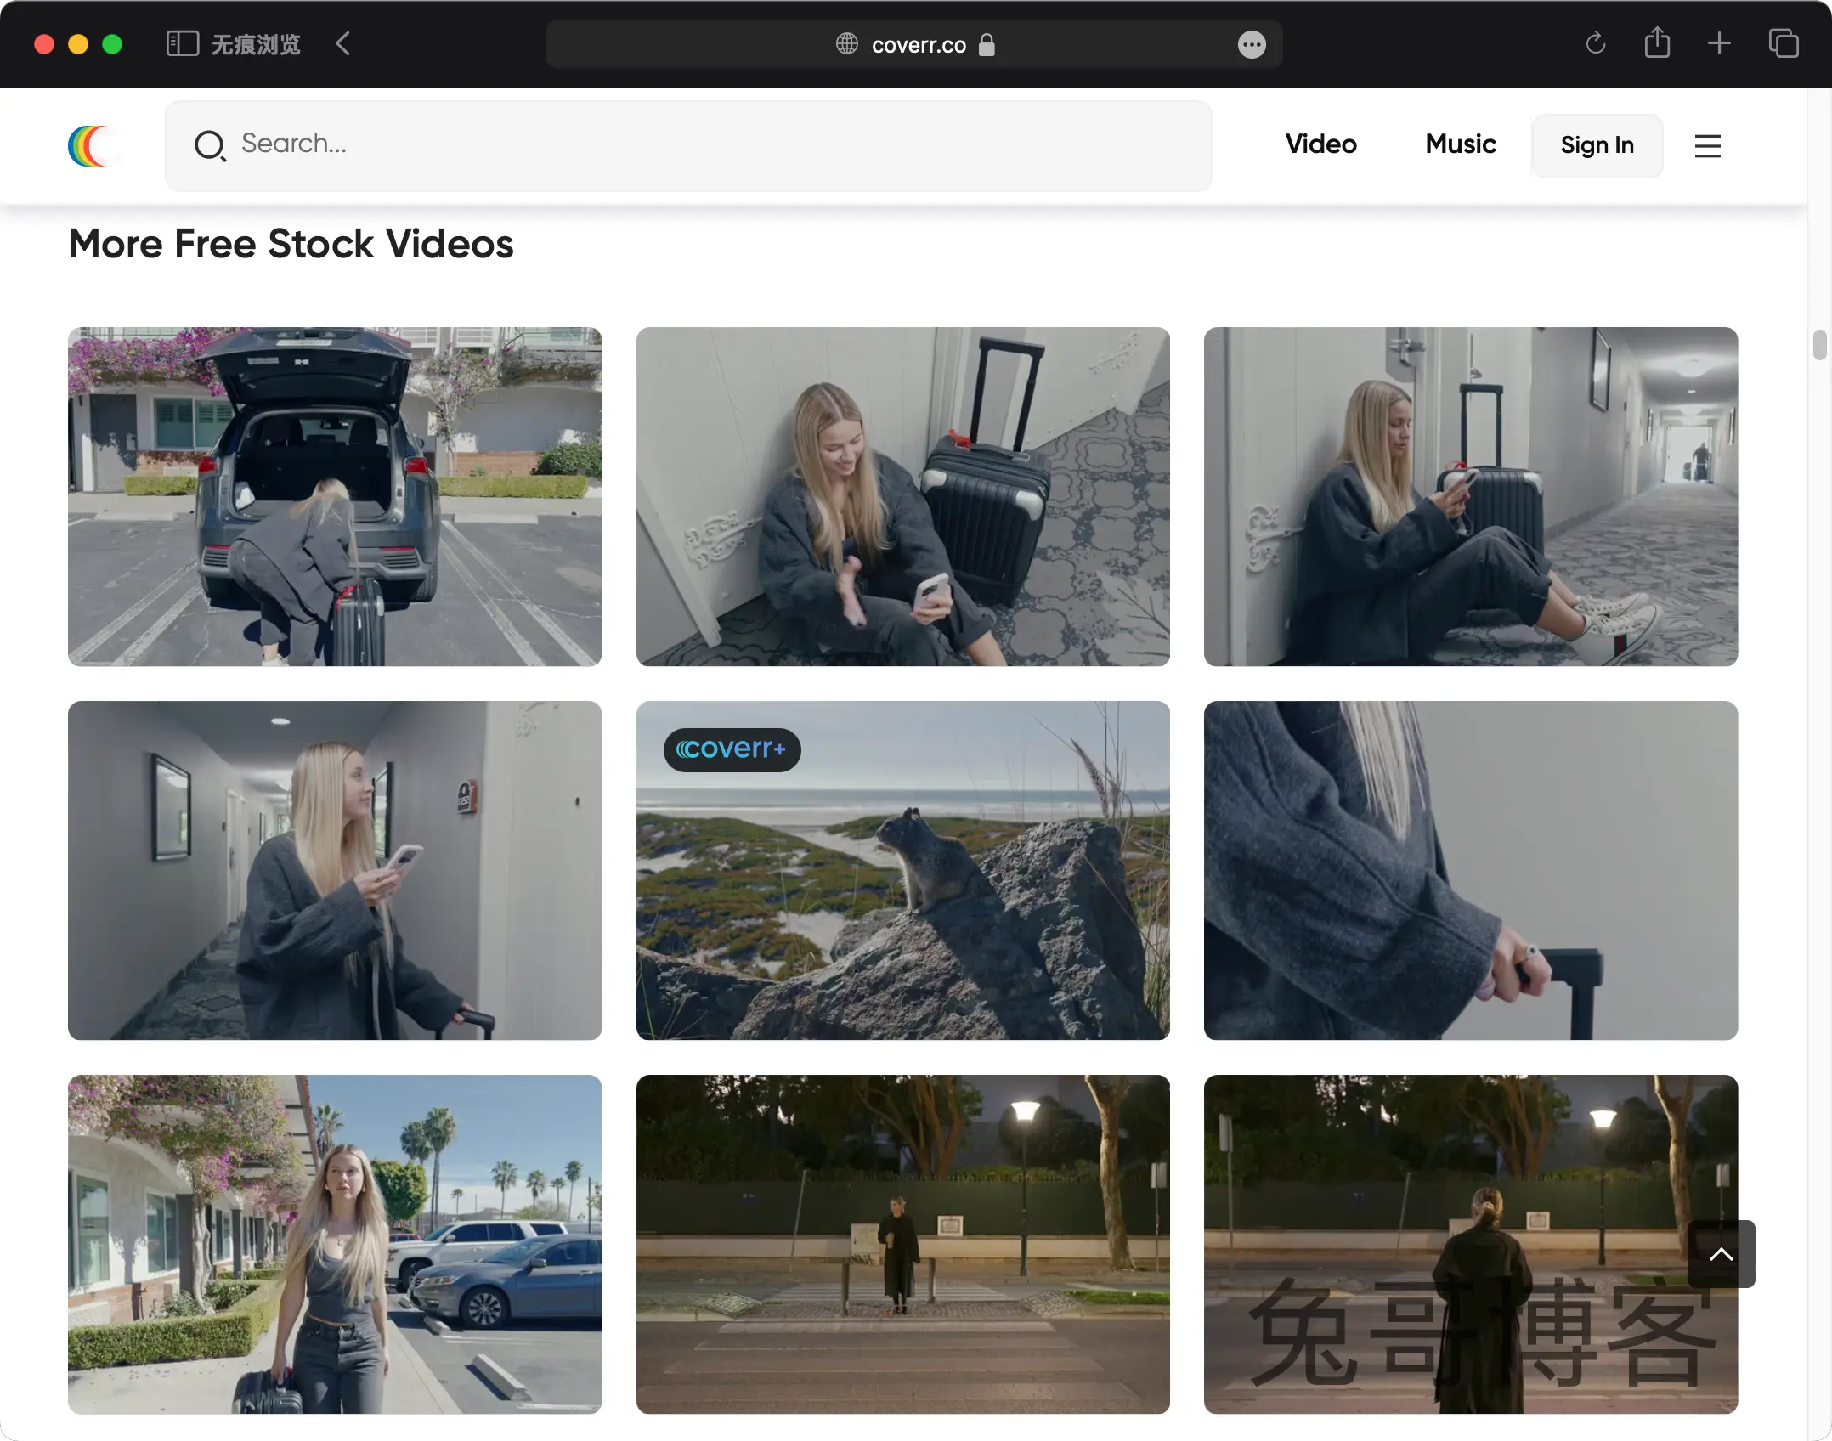Click the page scrollbar thumb

click(1818, 345)
